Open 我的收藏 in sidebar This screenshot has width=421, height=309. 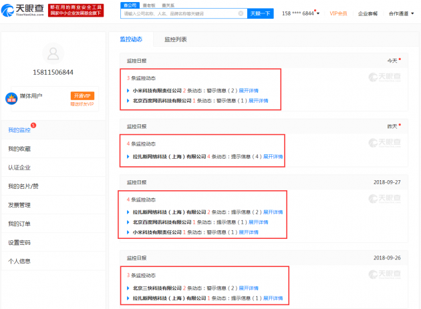[53, 149]
